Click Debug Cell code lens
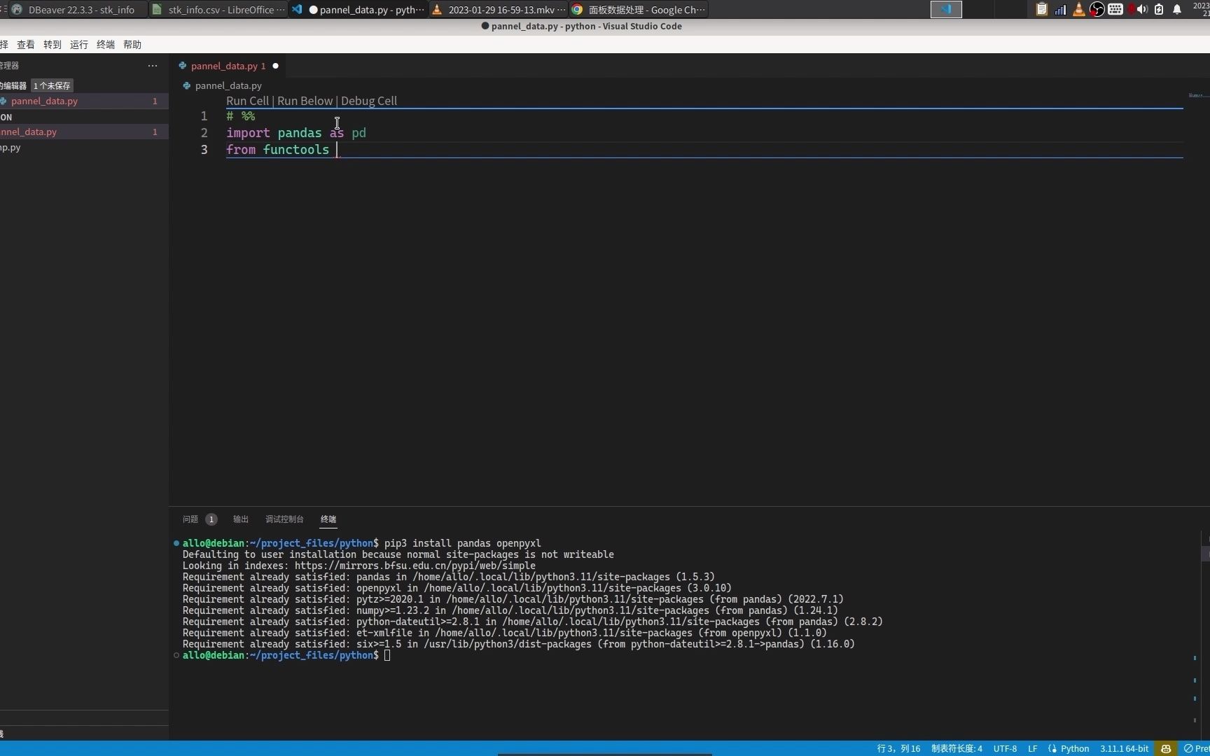Viewport: 1210px width, 756px height. click(369, 101)
